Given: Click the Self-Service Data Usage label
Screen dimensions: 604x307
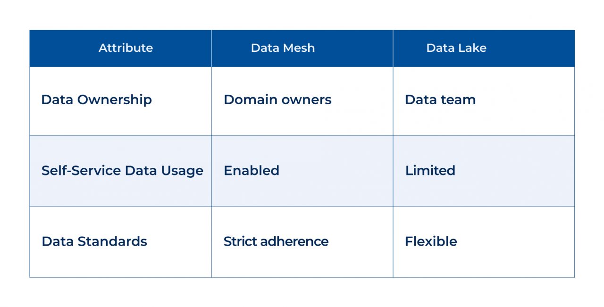Looking at the screenshot, I should coord(122,171).
